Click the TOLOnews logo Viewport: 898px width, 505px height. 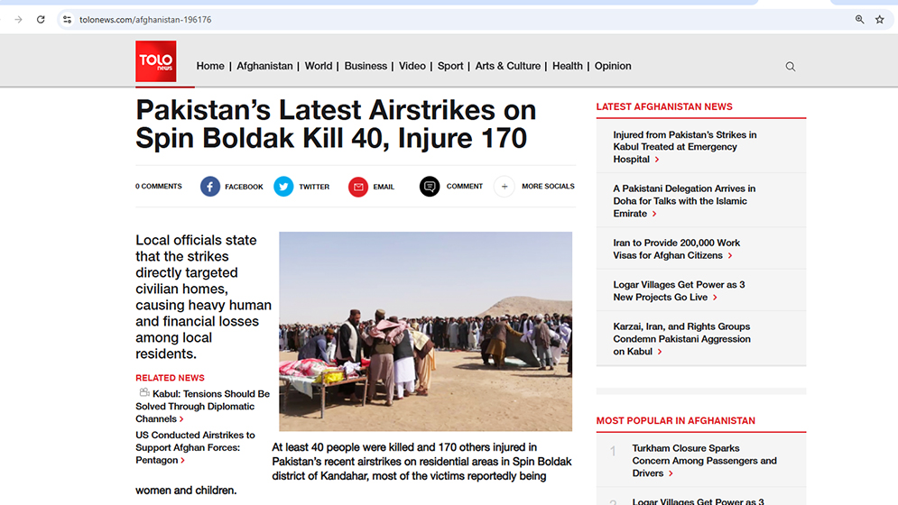(156, 61)
